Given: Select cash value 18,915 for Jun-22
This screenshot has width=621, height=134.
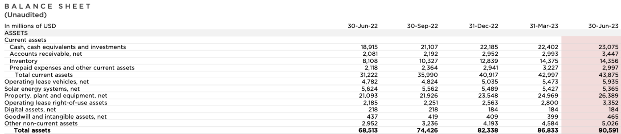Looking at the screenshot, I should (x=369, y=47).
